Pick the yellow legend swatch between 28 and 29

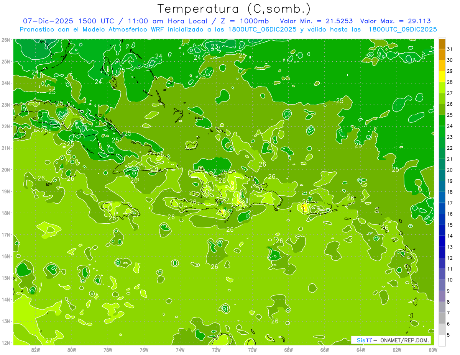(442, 76)
